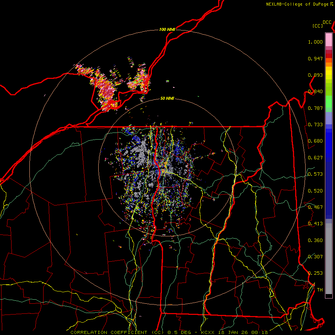
Task: Pick the yellow segment of color bar
Action: pyautogui.click(x=329, y=73)
